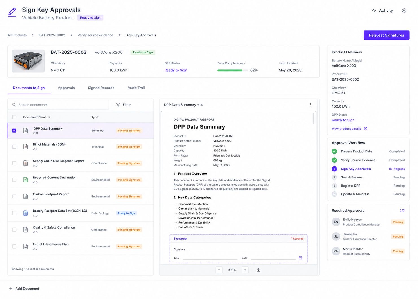Click the filter funnel icon
The image size is (418, 299).
coord(118,105)
